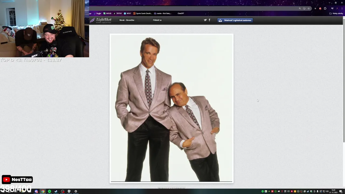This screenshot has width=345, height=194.
Task: Click the install/cast icon in address bar
Action: click(304, 8)
